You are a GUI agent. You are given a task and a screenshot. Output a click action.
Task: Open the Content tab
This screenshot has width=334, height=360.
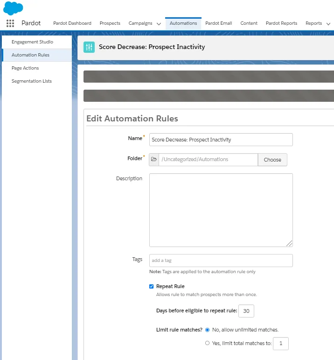(249, 23)
